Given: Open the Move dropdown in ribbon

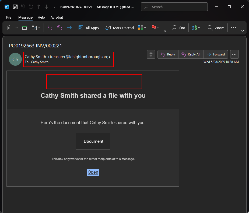Looking at the screenshot, I should (36, 28).
